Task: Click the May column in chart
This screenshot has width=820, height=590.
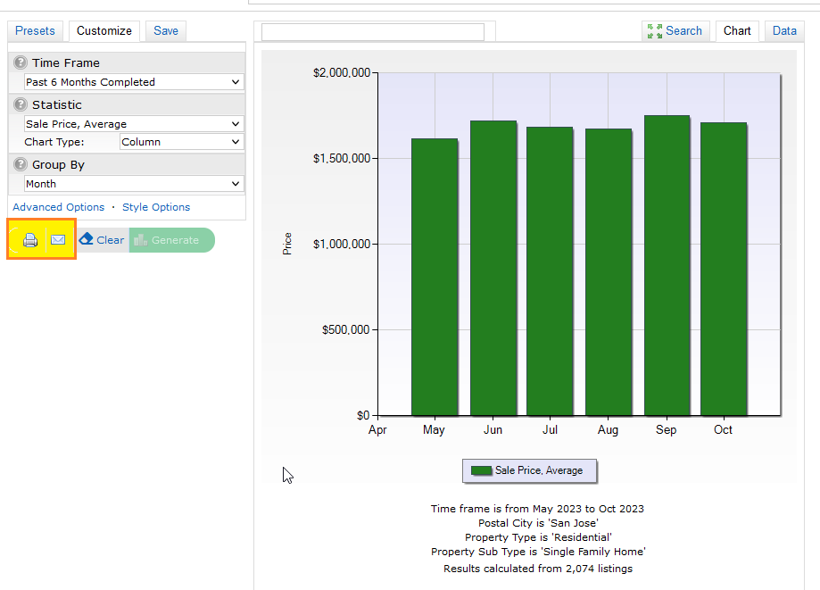Action: pyautogui.click(x=435, y=278)
